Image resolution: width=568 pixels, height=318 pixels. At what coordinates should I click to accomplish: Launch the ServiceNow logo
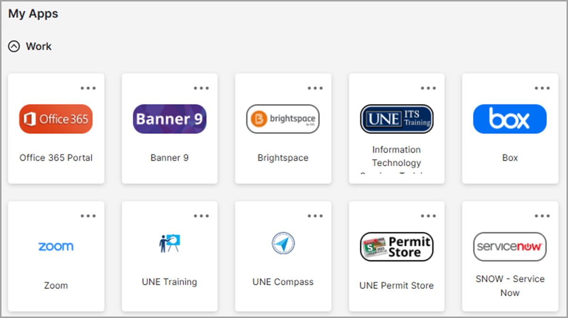point(510,247)
